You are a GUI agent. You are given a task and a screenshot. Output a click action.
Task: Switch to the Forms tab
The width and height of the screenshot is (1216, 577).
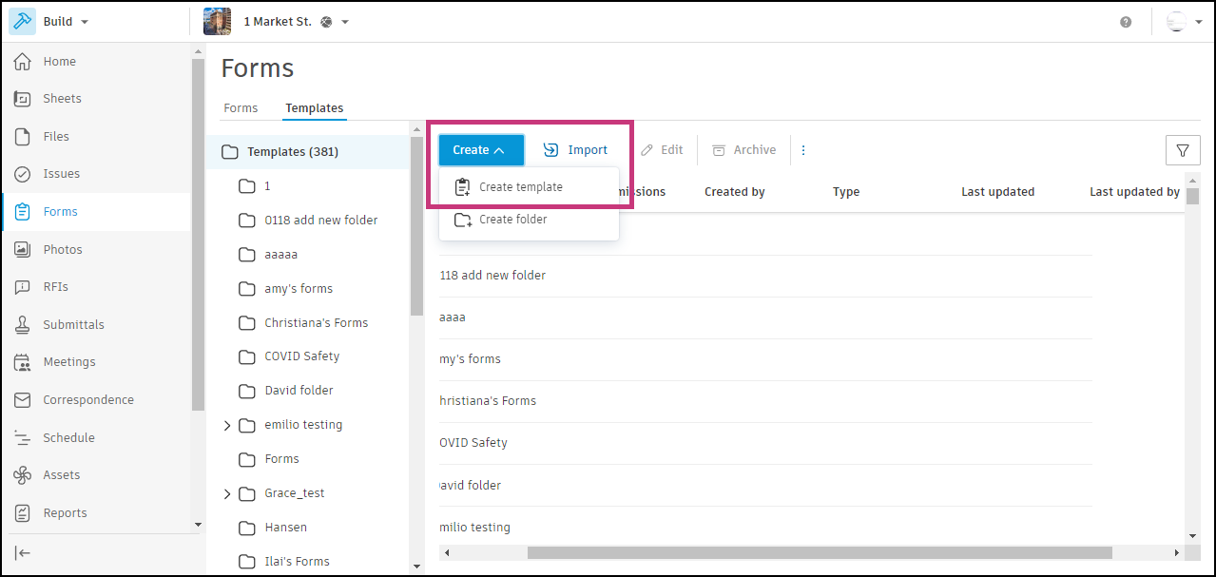coord(241,108)
